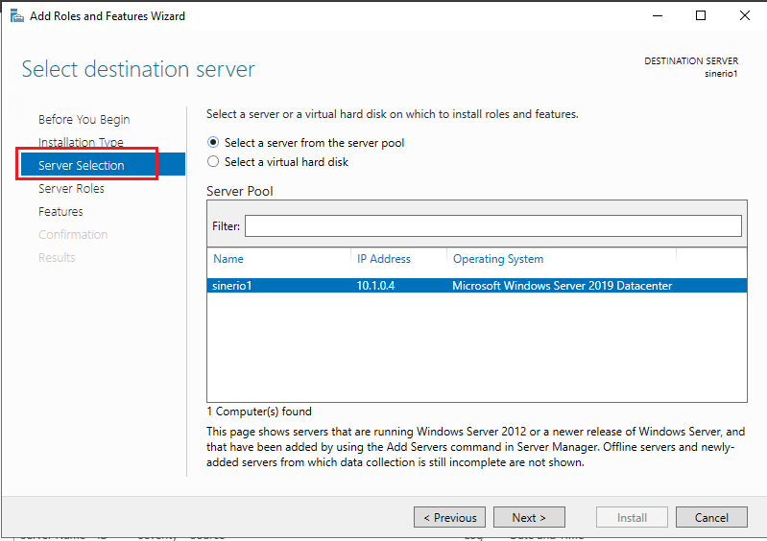Switch to Server Roles page
This screenshot has width=767, height=541.
(71, 189)
